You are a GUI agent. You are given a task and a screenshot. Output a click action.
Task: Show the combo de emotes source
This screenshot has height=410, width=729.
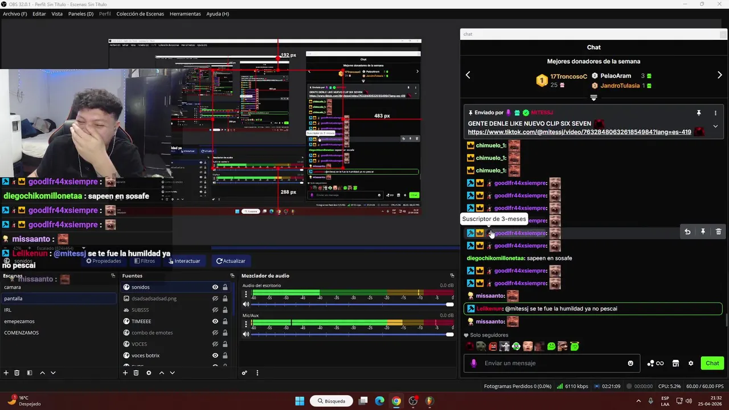(x=215, y=333)
